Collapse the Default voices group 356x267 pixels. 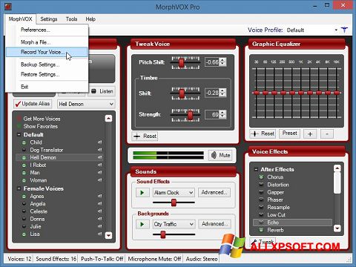pos(19,135)
